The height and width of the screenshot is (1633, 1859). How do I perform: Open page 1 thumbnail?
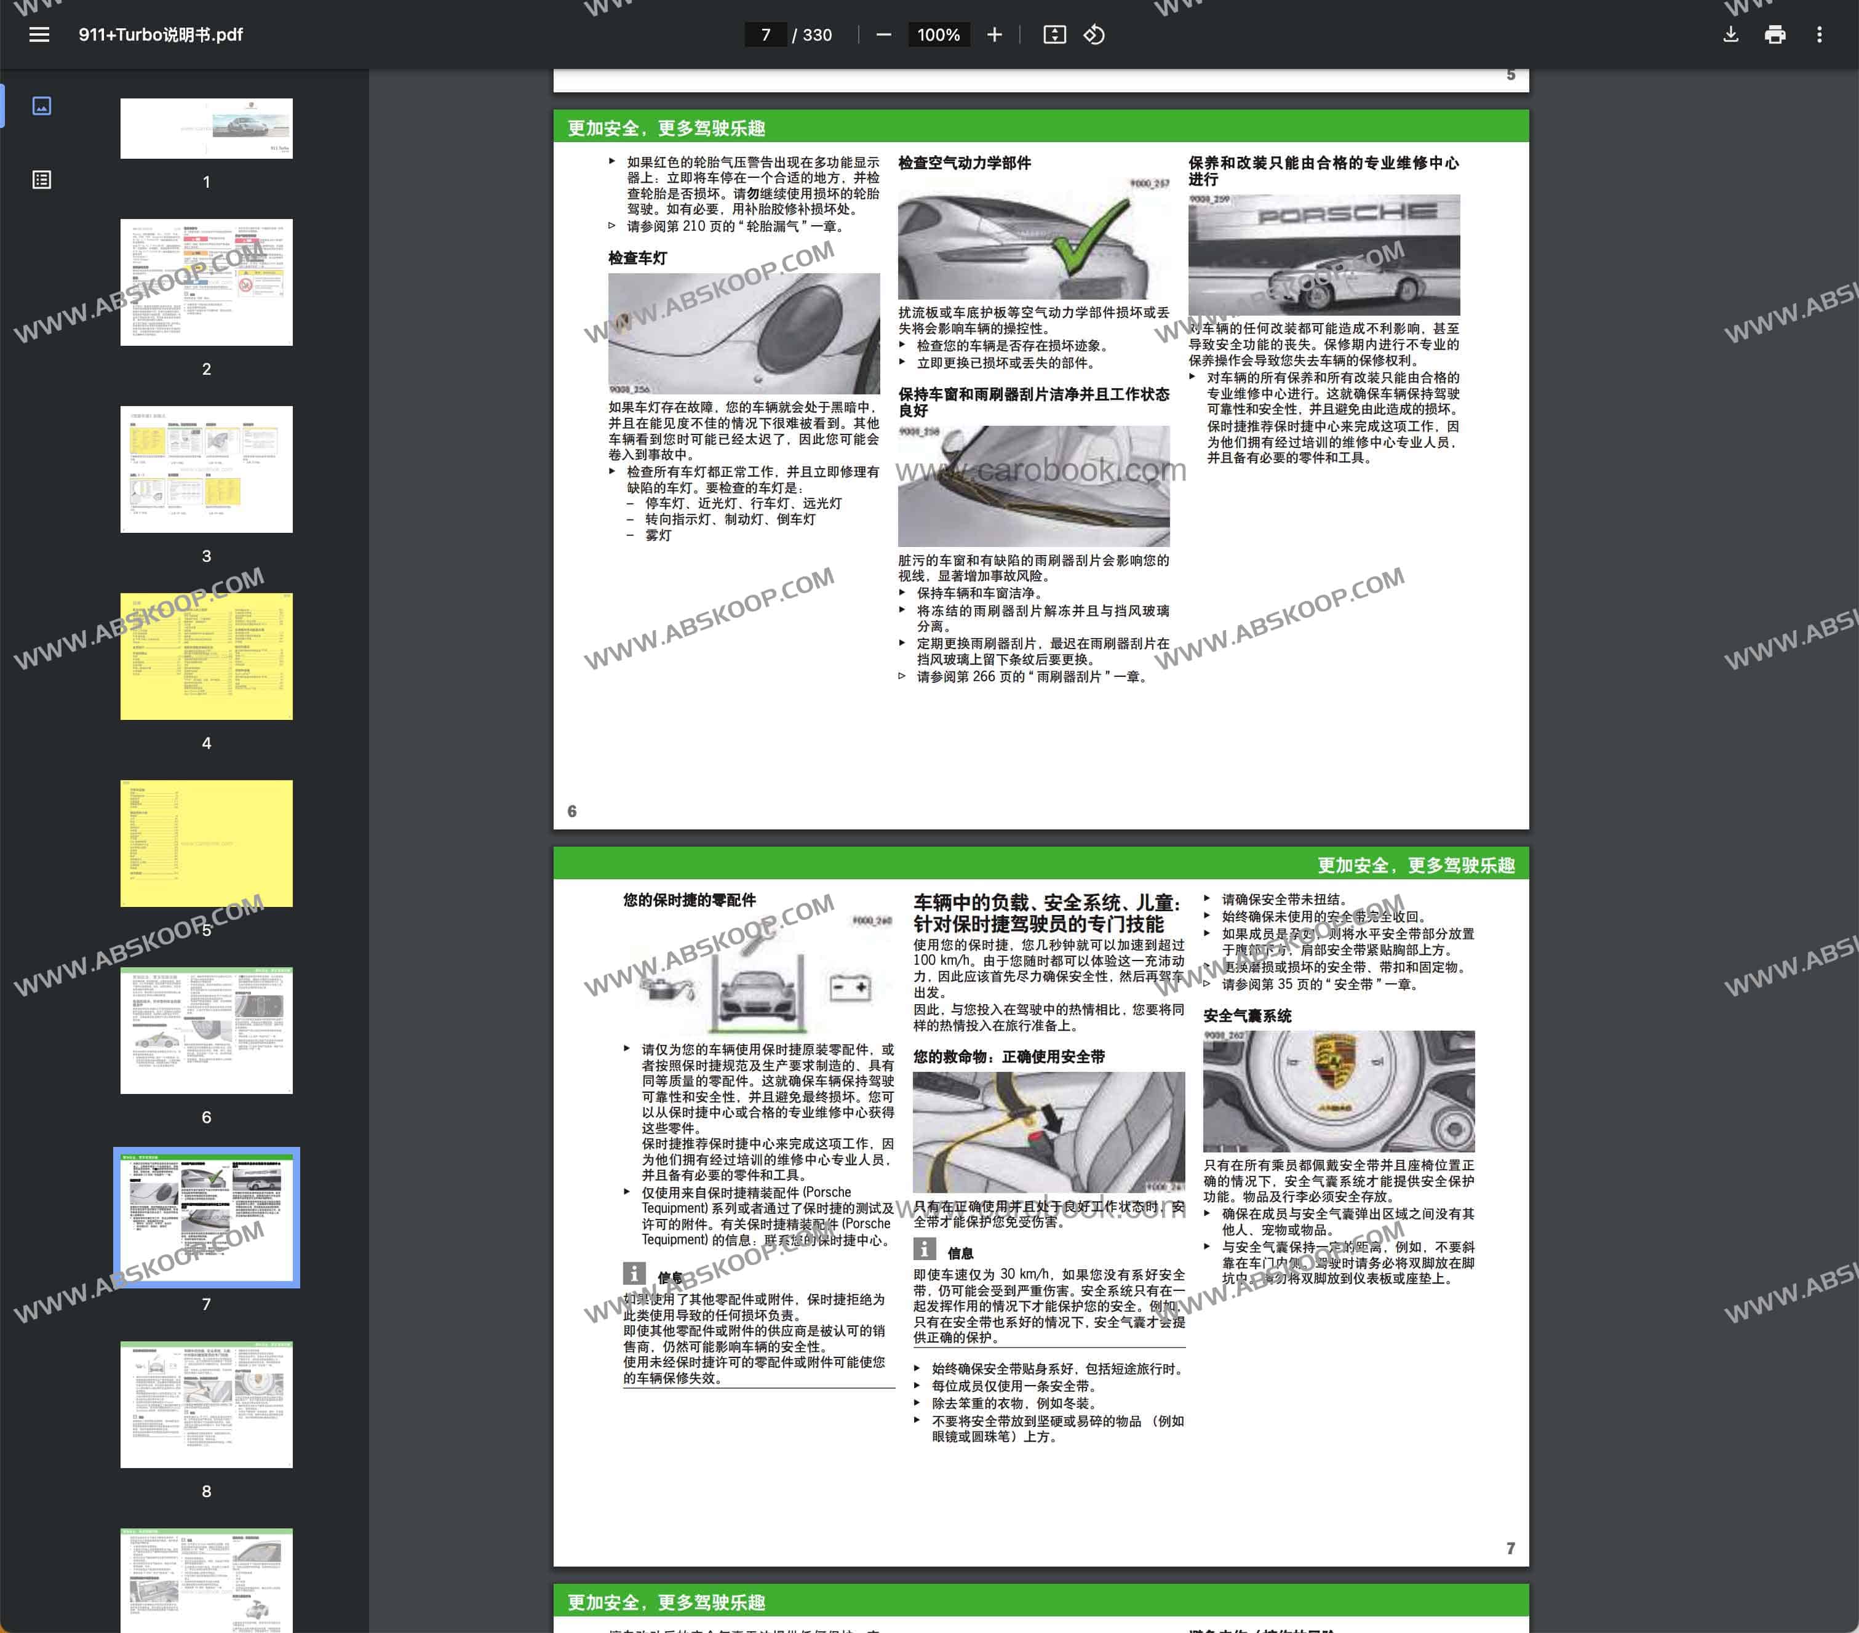(207, 128)
